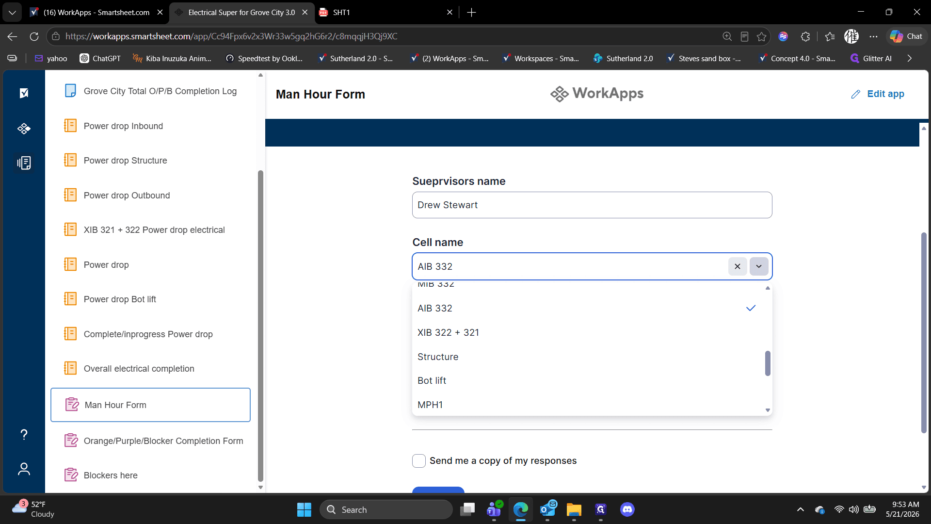Enable Send me a copy checkbox
931x524 pixels.
419,461
